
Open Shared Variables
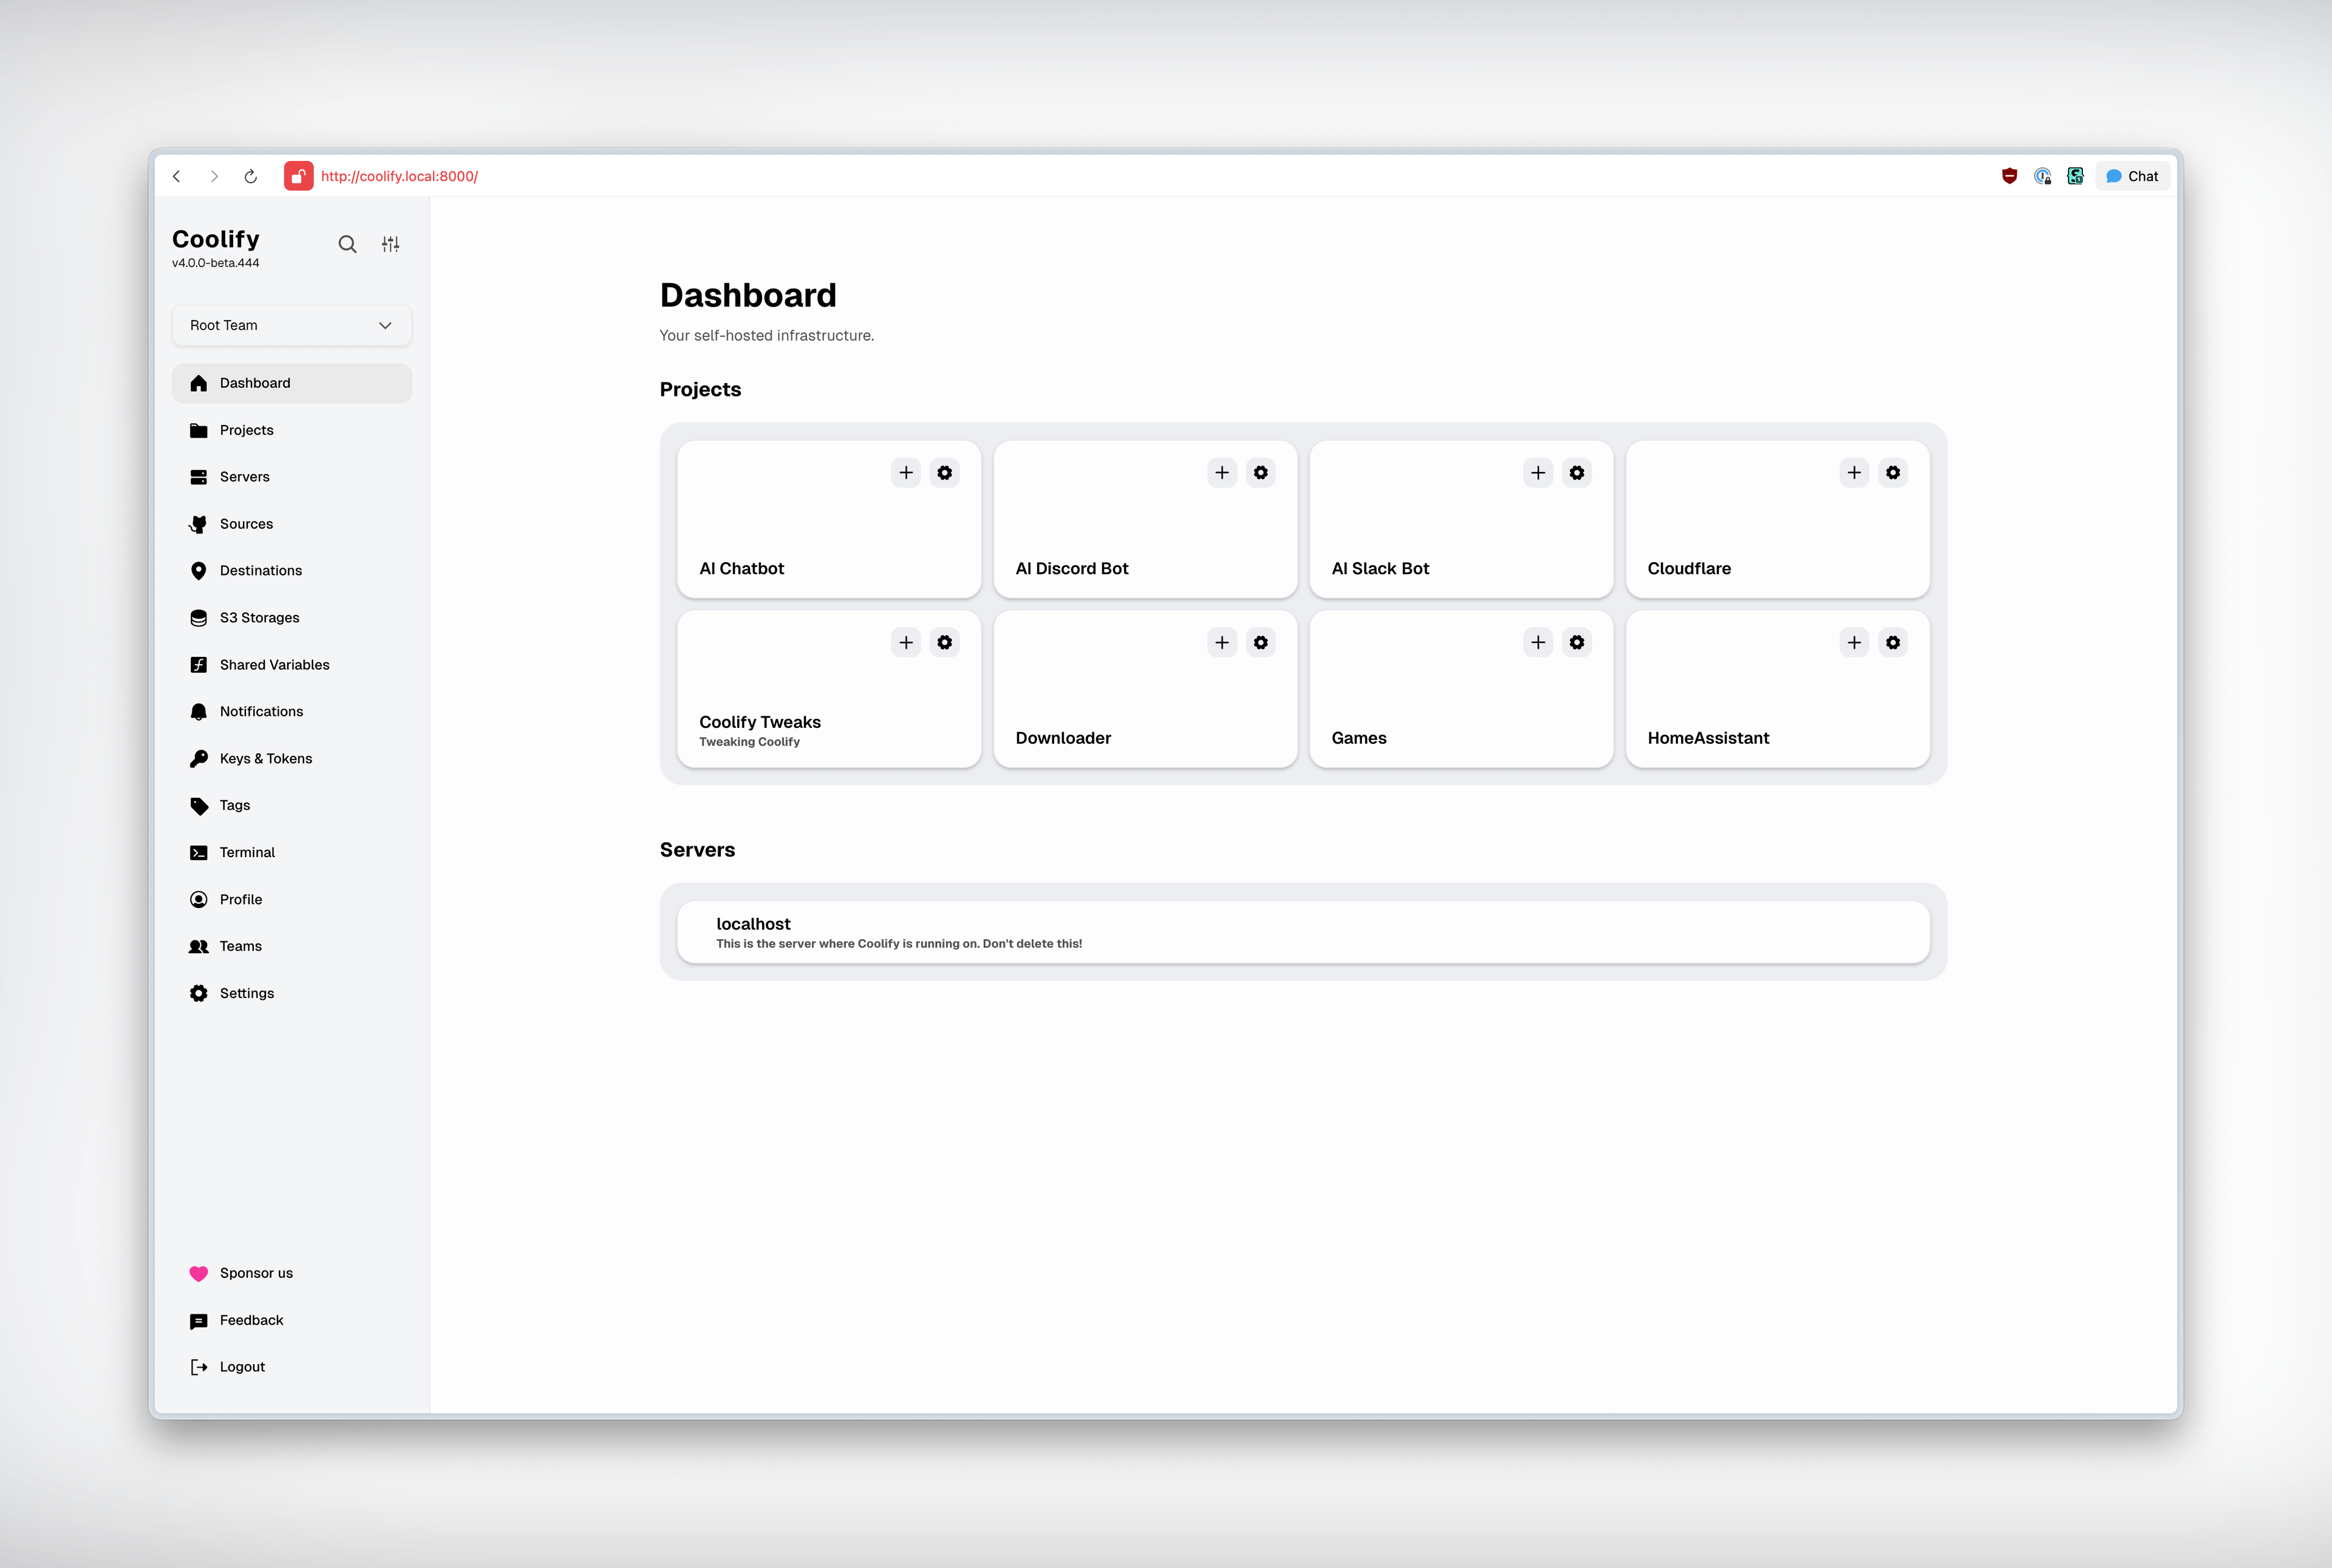274,664
